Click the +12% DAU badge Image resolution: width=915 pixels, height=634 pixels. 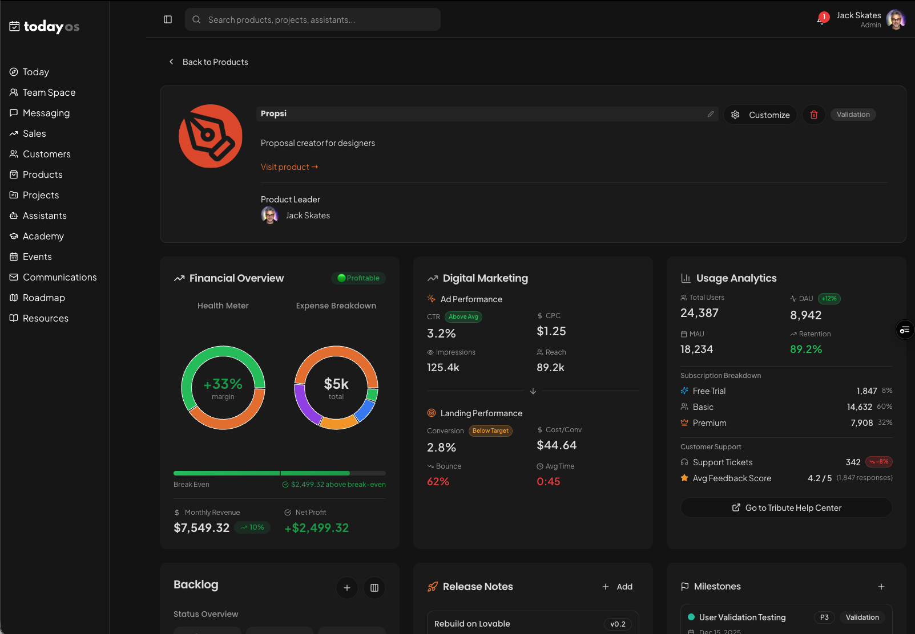(829, 299)
